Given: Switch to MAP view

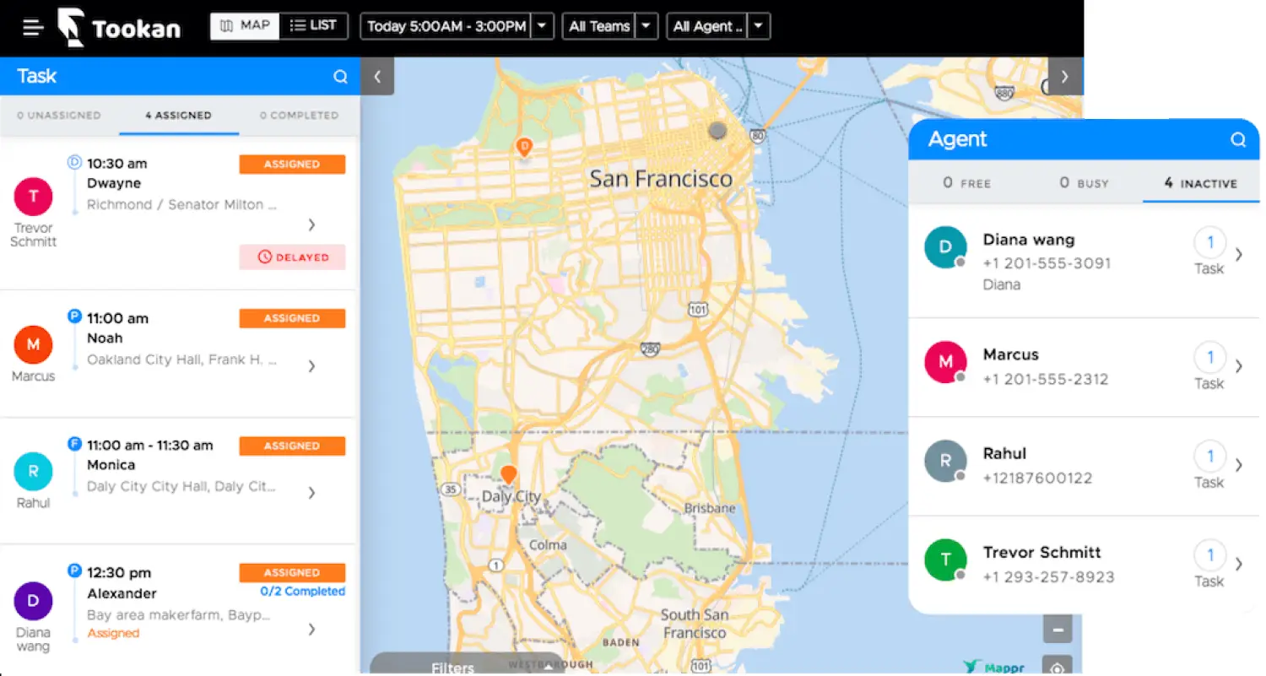Looking at the screenshot, I should tap(245, 26).
